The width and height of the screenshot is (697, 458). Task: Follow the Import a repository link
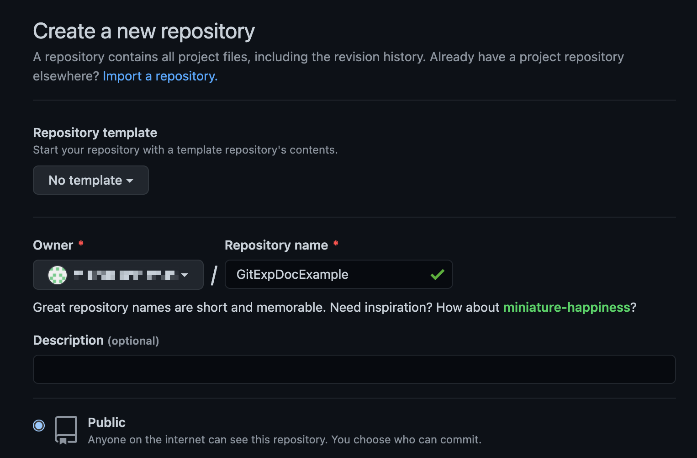coord(160,76)
